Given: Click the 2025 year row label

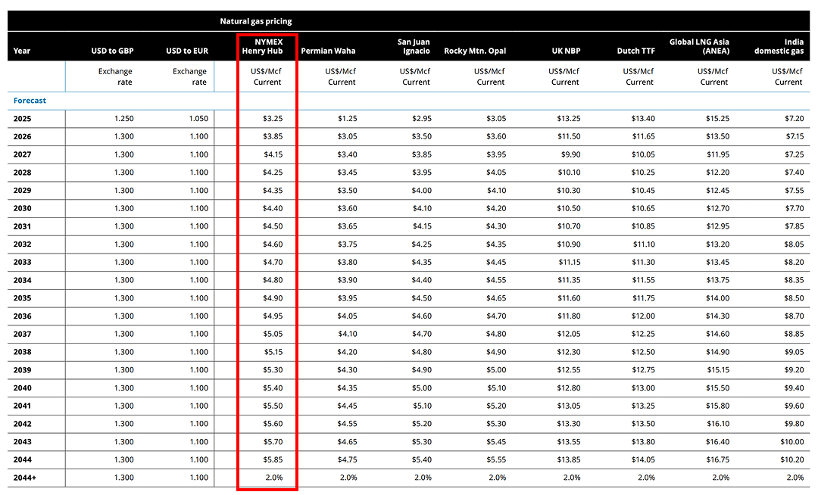Looking at the screenshot, I should pos(23,119).
